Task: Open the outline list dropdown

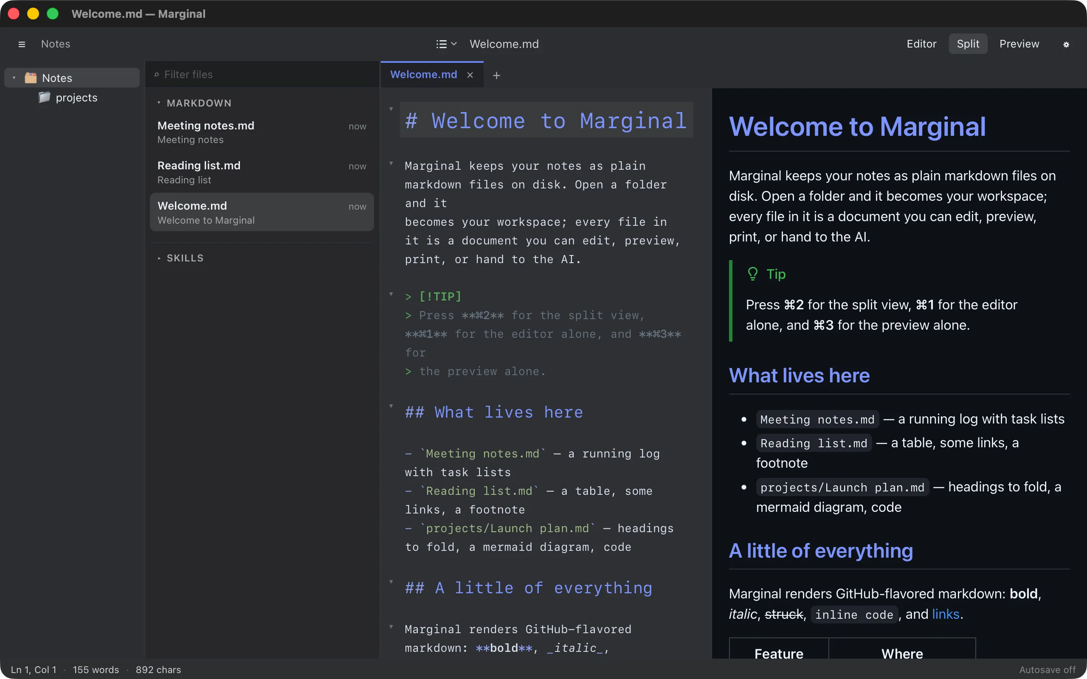Action: pyautogui.click(x=447, y=44)
